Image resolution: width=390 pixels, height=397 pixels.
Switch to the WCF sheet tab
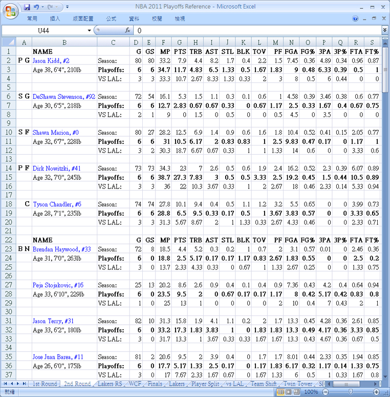(135, 384)
